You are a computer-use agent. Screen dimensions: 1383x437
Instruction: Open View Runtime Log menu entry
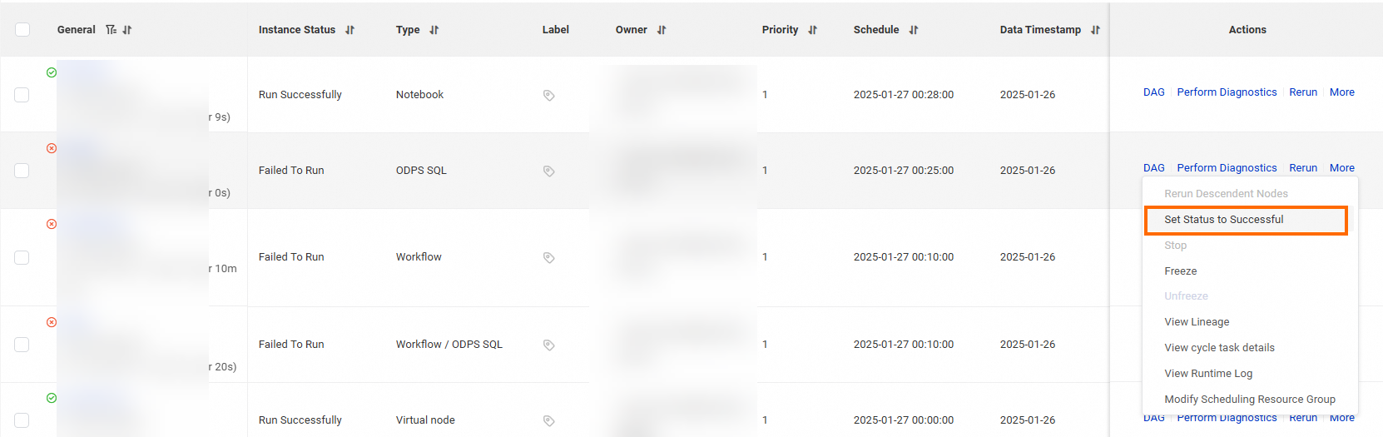(1207, 374)
